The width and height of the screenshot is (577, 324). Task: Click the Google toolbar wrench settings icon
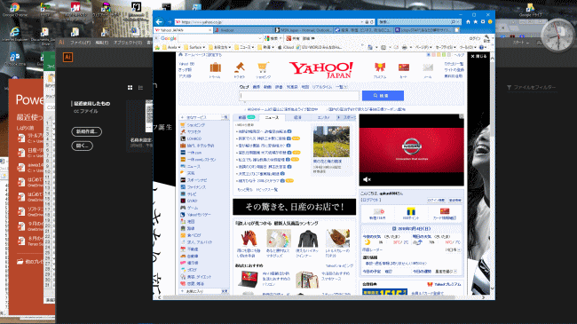(486, 37)
